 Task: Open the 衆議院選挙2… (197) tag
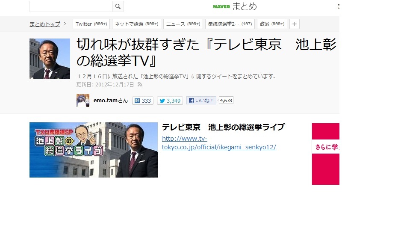(230, 24)
